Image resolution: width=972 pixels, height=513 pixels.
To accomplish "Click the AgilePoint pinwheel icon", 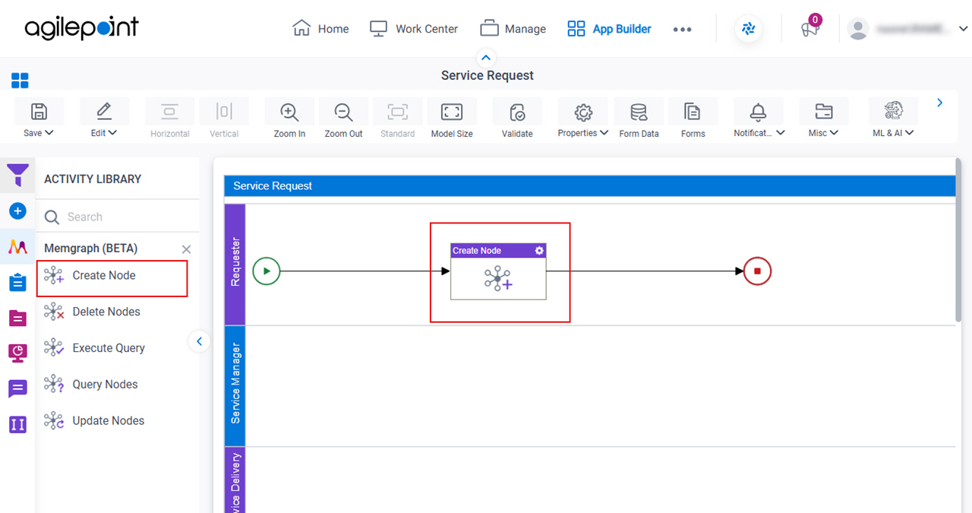I will (749, 29).
